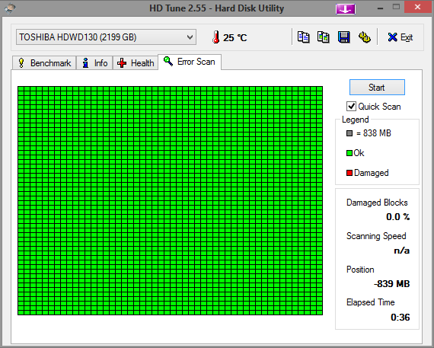Image resolution: width=434 pixels, height=348 pixels.
Task: Click the HD Tune application icon in title bar
Action: pos(10,8)
